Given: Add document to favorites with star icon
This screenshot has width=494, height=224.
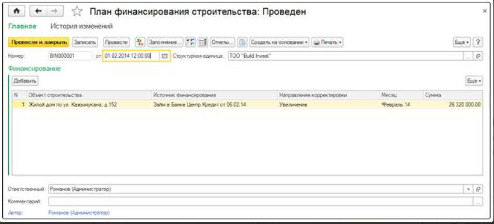Looking at the screenshot, I should [x=77, y=12].
